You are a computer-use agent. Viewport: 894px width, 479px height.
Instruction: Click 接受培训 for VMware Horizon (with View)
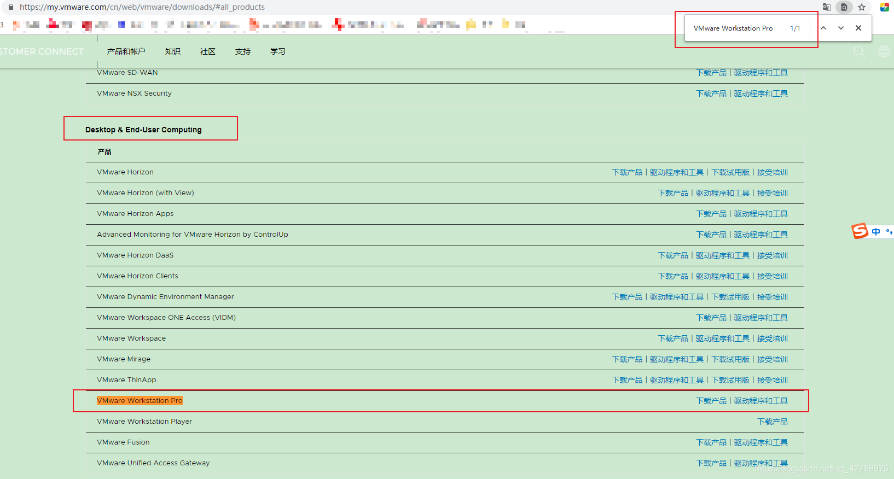[x=773, y=193]
